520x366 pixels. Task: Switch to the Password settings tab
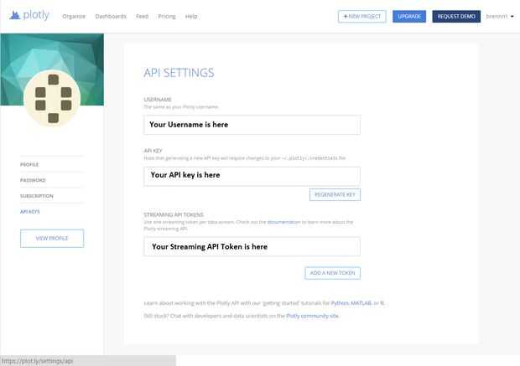point(33,180)
